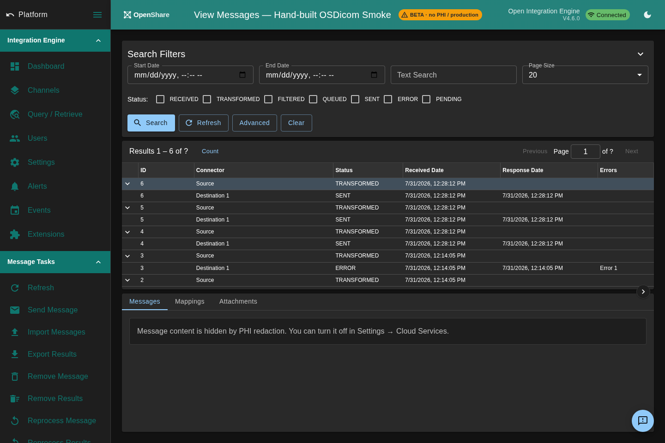This screenshot has width=665, height=443.
Task: Check the TRANSFORMED status checkbox
Action: (207, 99)
